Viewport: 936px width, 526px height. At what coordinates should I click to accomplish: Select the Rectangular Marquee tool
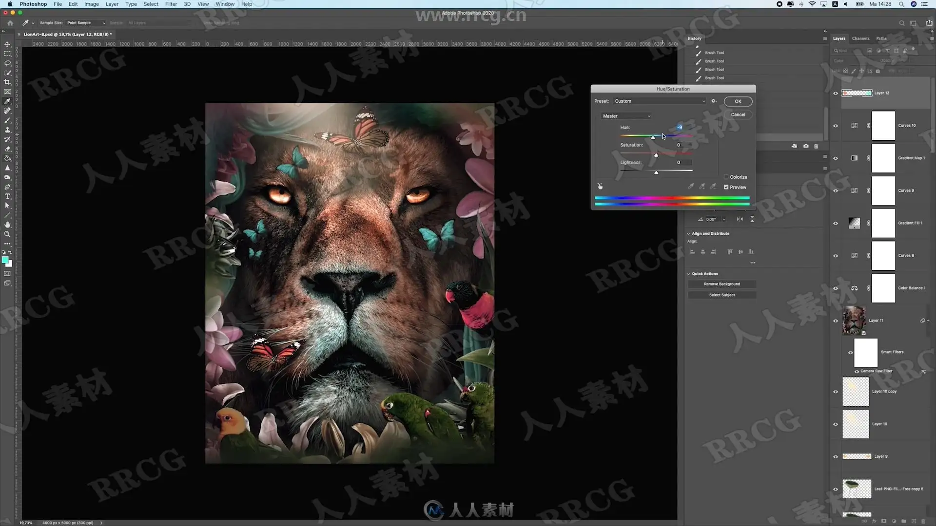[x=7, y=54]
